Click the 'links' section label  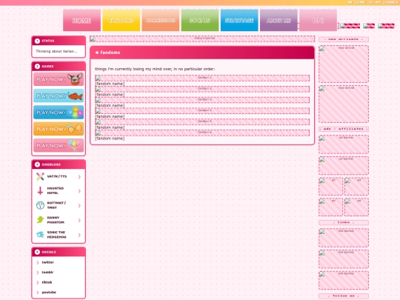click(x=344, y=222)
